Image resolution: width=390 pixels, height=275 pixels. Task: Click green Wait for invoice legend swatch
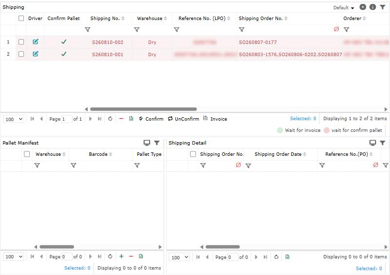(280, 130)
